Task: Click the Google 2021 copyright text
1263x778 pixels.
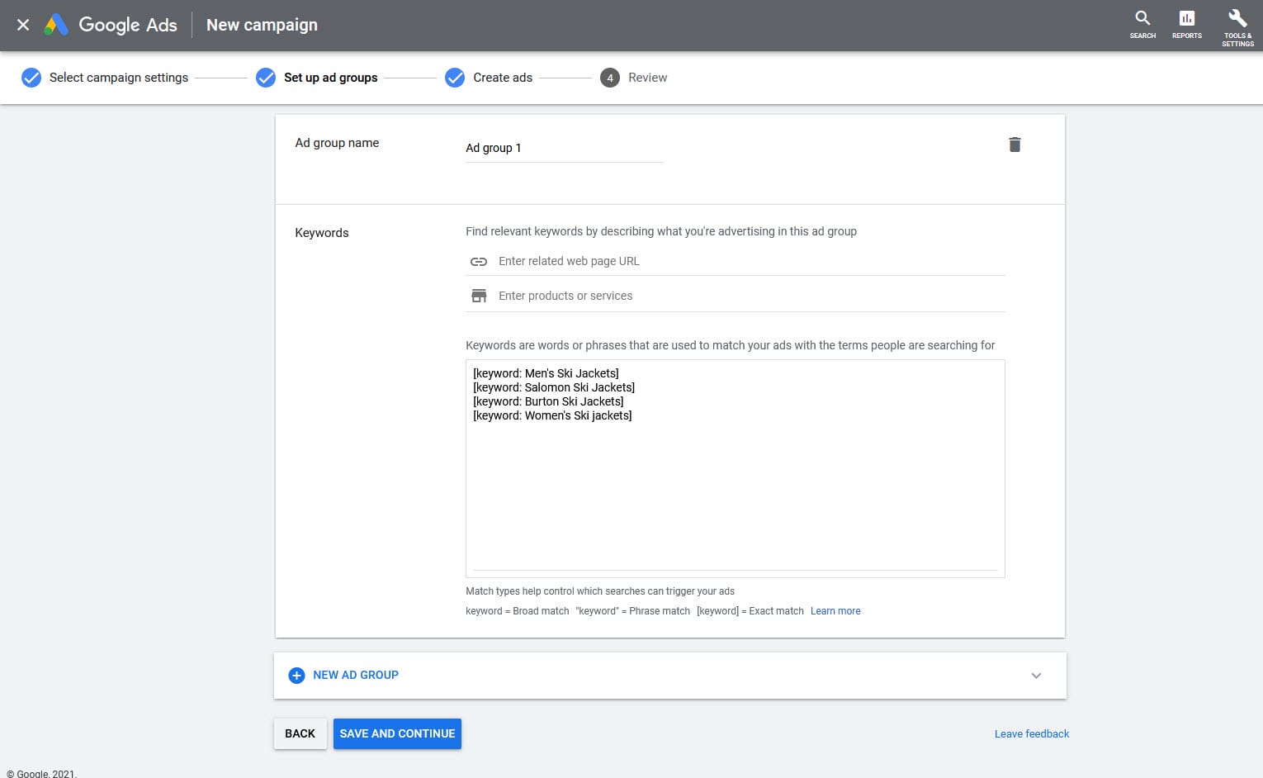Action: click(x=41, y=774)
